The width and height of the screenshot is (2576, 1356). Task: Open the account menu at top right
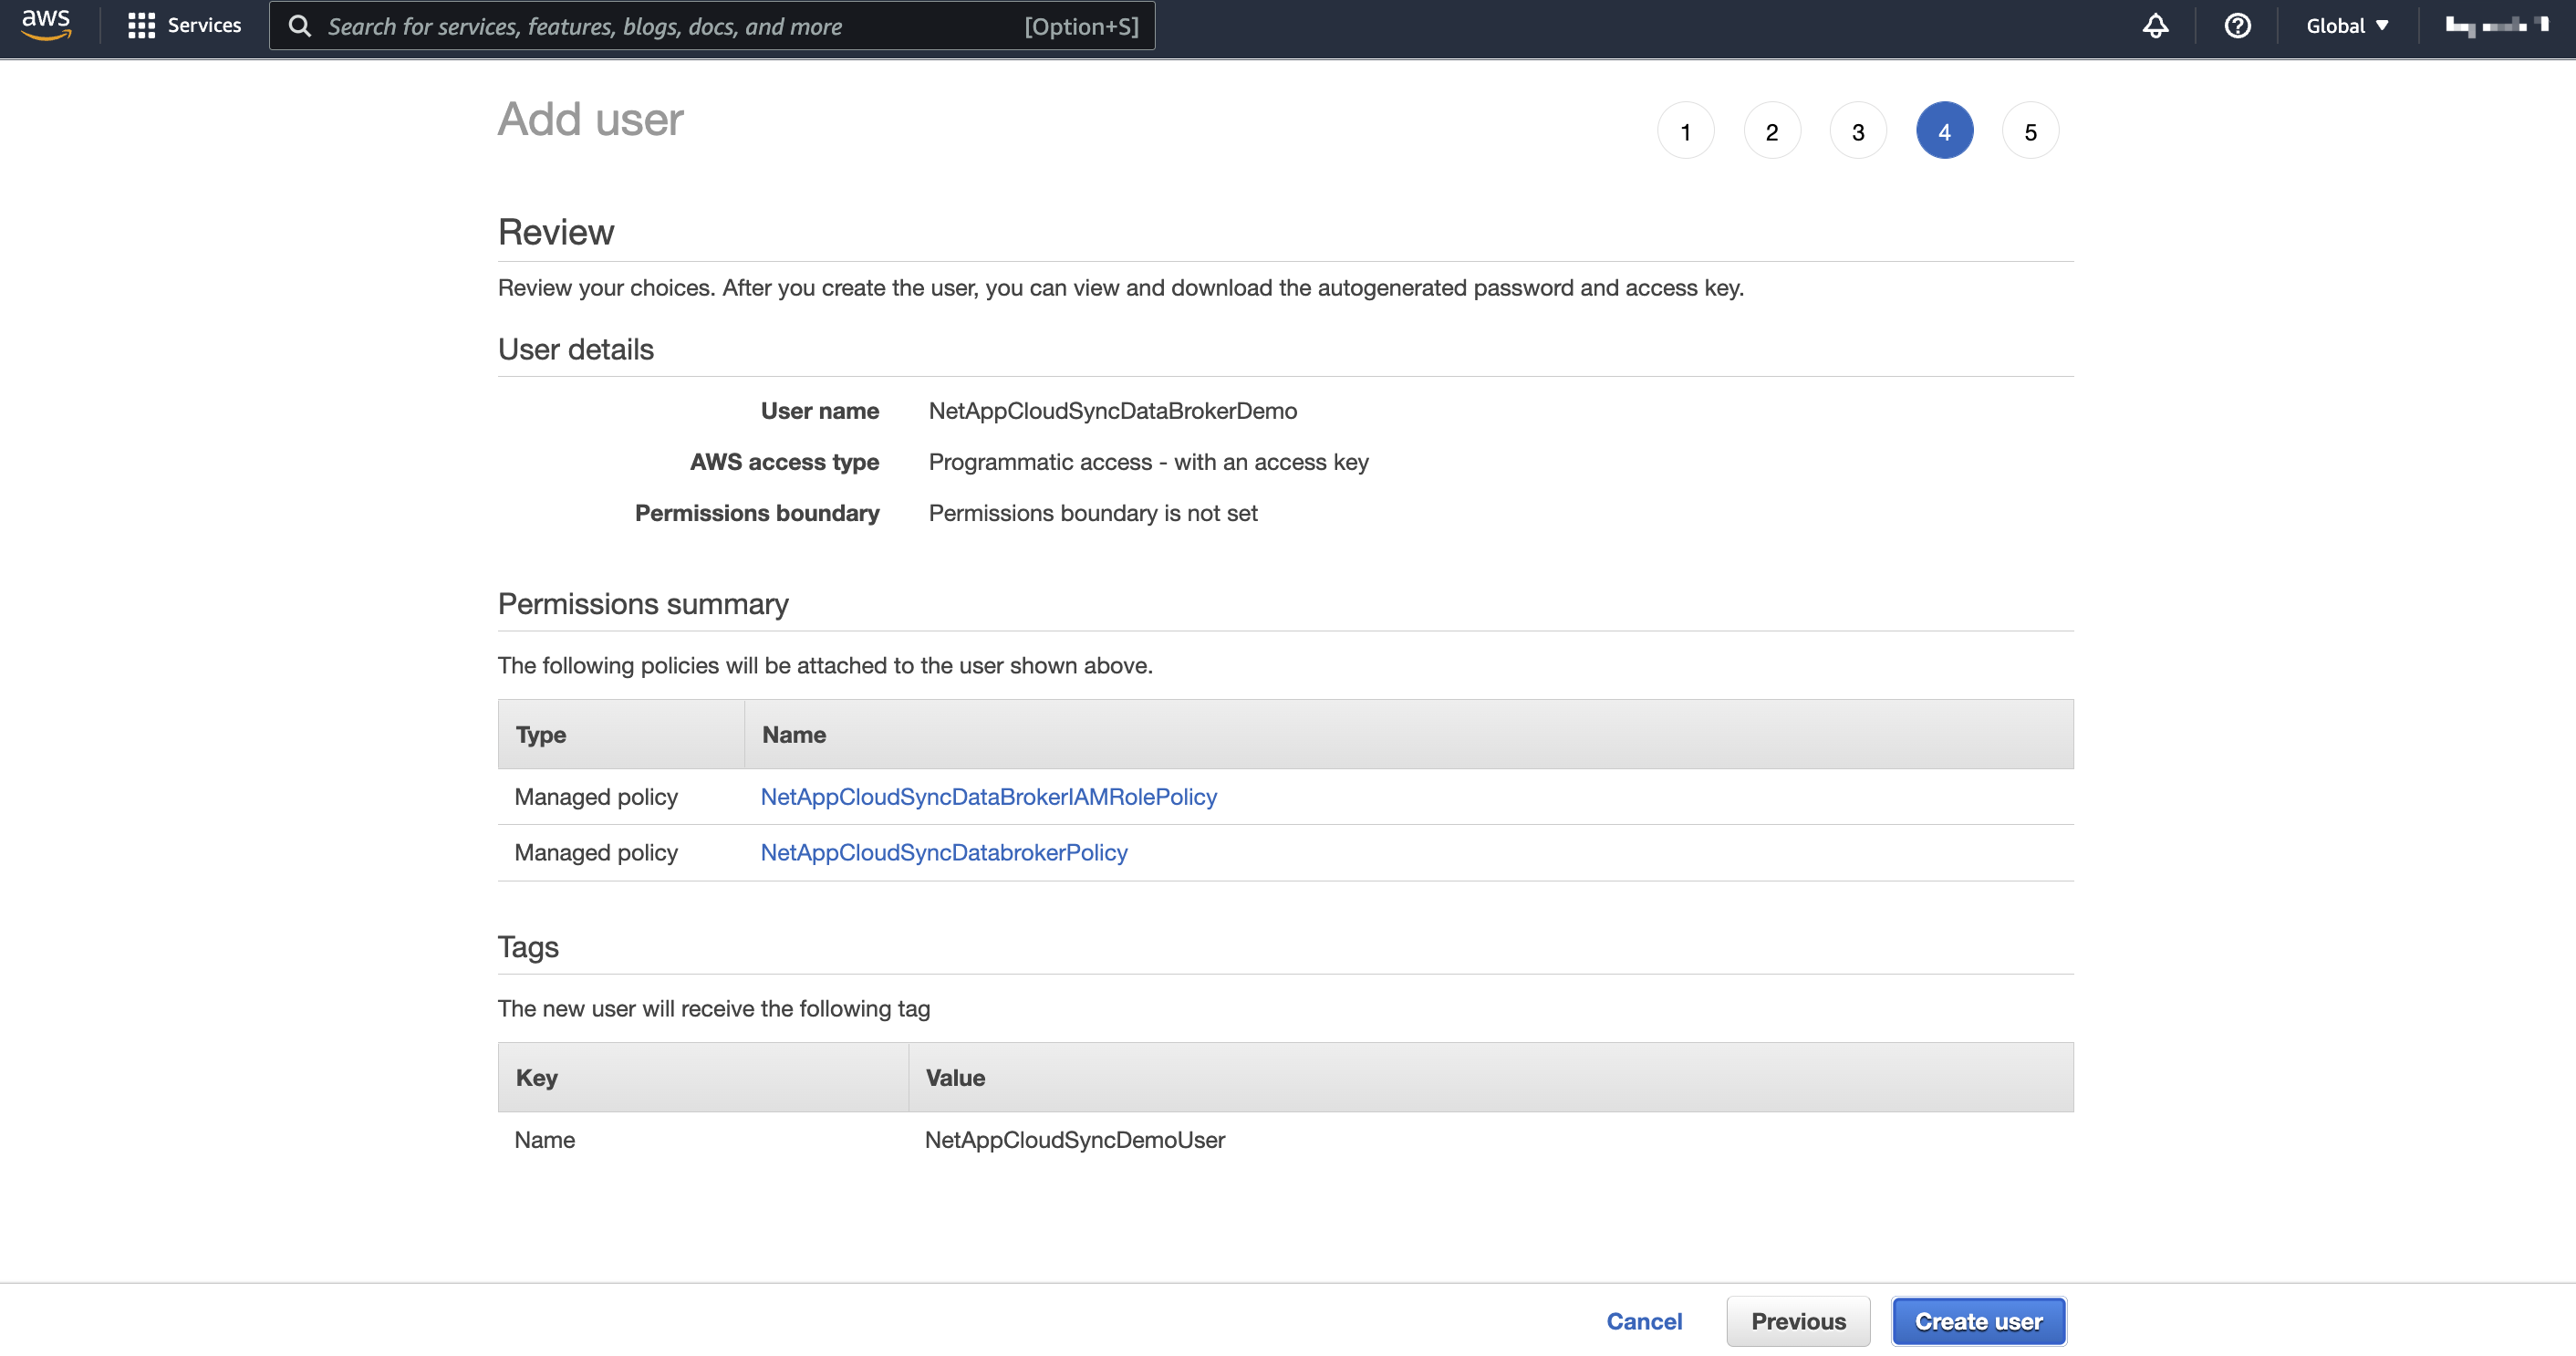[x=2496, y=26]
